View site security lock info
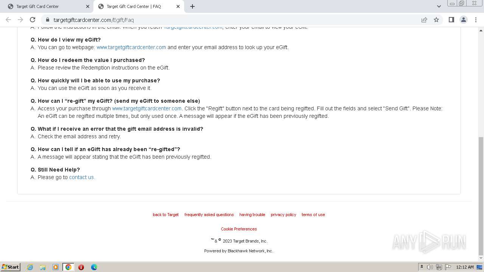 [48, 20]
